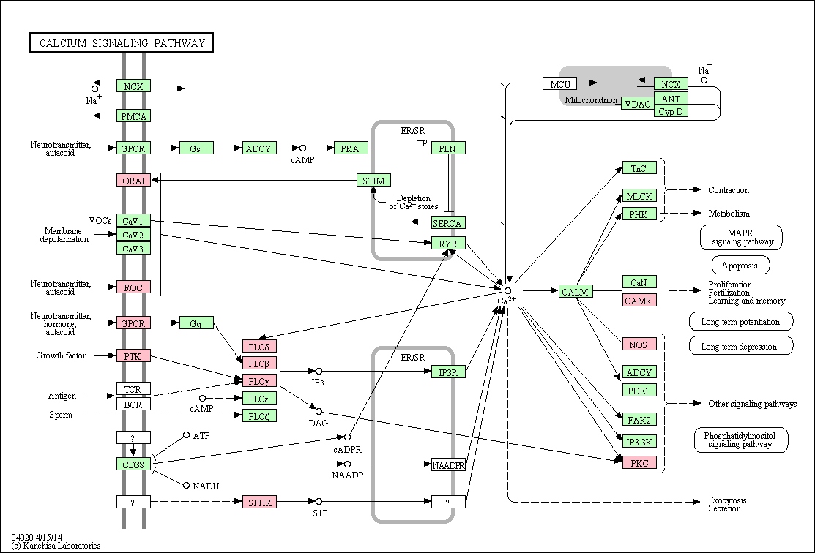Click the Calcium Signaling Pathway title box
815x553 pixels.
point(122,43)
